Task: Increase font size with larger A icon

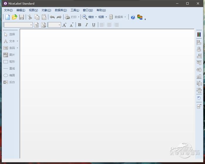Action: pyautogui.click(x=64, y=25)
